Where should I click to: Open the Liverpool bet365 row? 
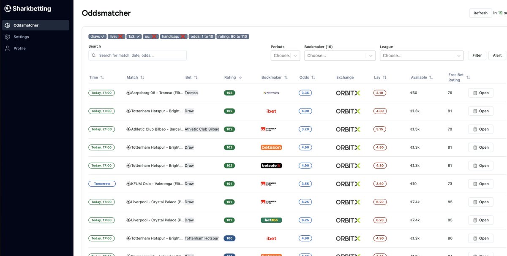click(x=480, y=220)
